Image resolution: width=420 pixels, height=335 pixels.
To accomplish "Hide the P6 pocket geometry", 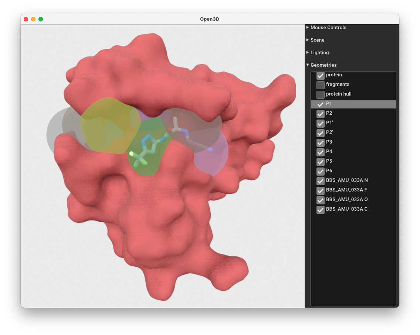I will click(x=321, y=171).
